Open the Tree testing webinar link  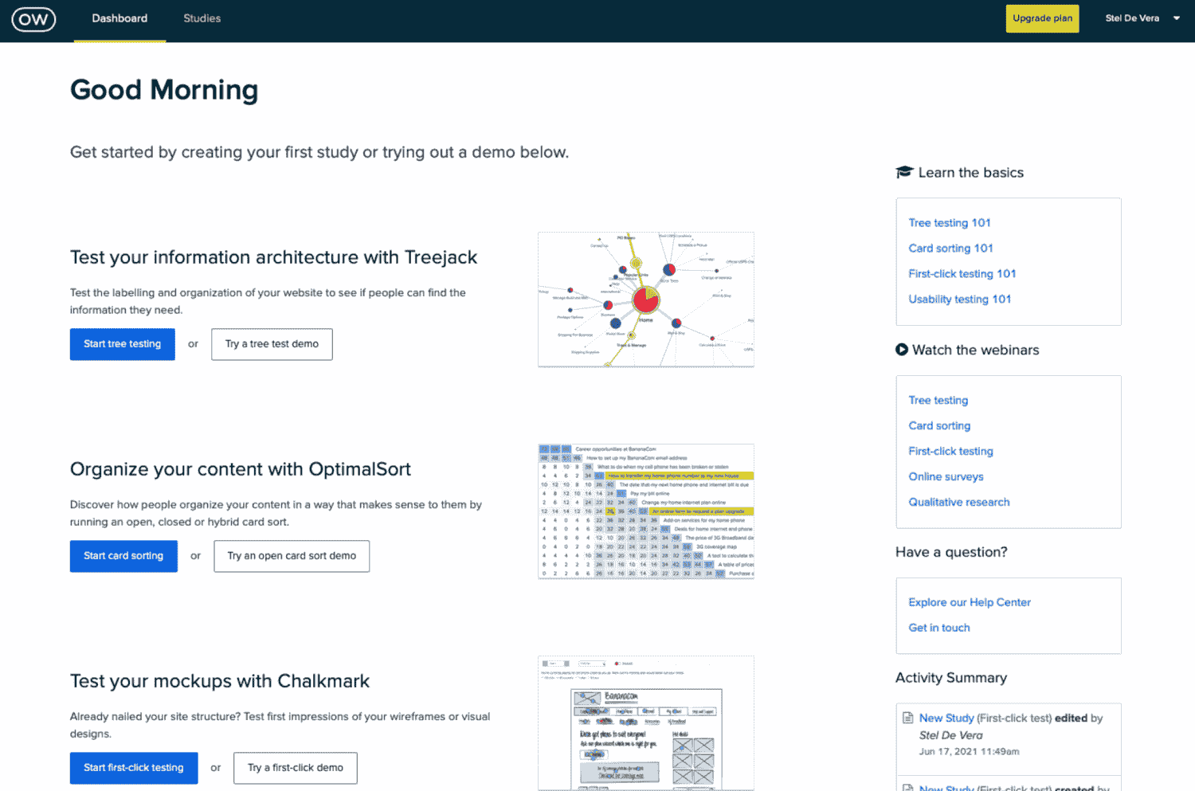(938, 401)
